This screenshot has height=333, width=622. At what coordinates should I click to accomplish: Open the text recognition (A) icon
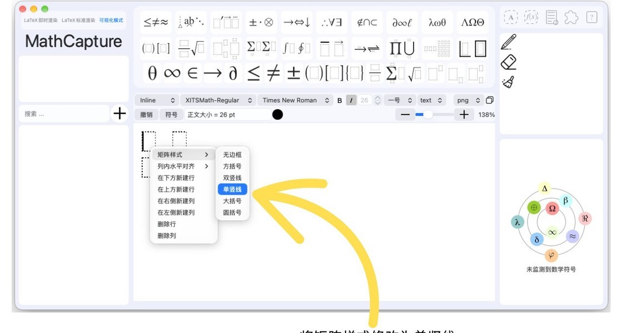(x=511, y=17)
